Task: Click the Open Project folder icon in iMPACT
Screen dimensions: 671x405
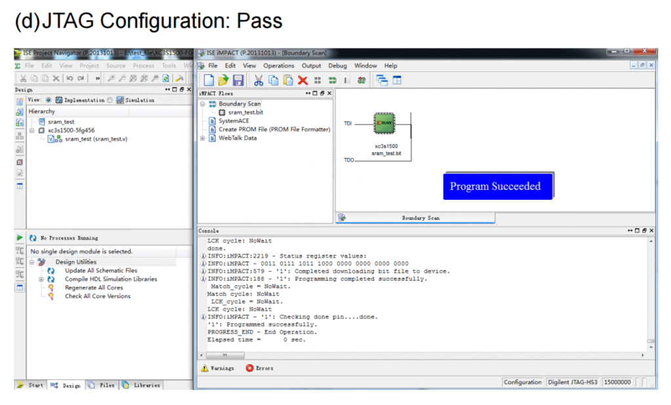Action: (x=223, y=80)
